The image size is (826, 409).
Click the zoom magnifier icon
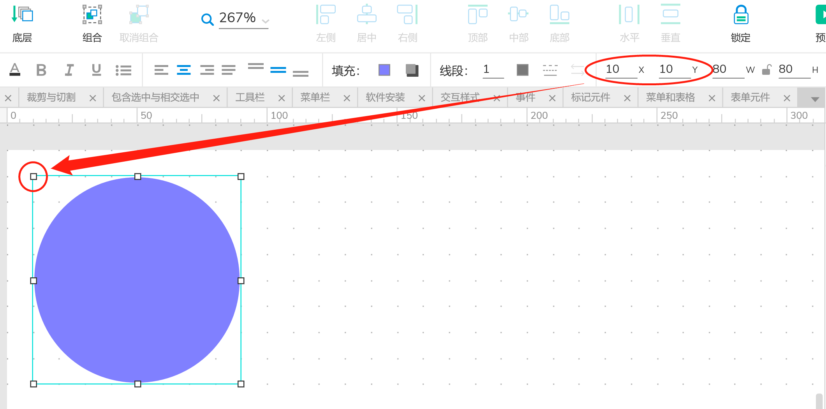pyautogui.click(x=208, y=19)
